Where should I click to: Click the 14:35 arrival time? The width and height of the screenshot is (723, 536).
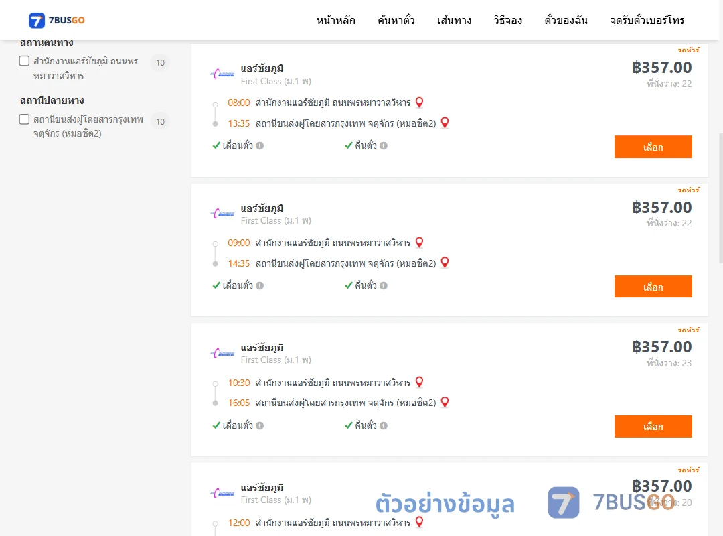[239, 263]
